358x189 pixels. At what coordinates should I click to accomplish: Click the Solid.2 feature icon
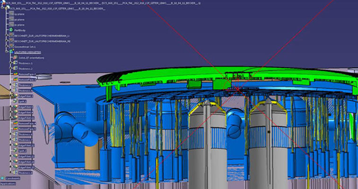15,57
